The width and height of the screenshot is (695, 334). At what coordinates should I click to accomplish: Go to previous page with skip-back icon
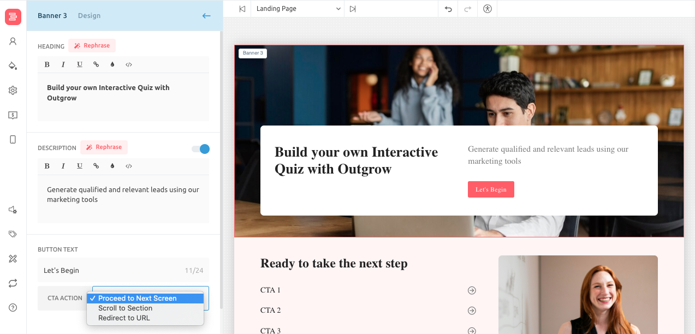pos(242,9)
